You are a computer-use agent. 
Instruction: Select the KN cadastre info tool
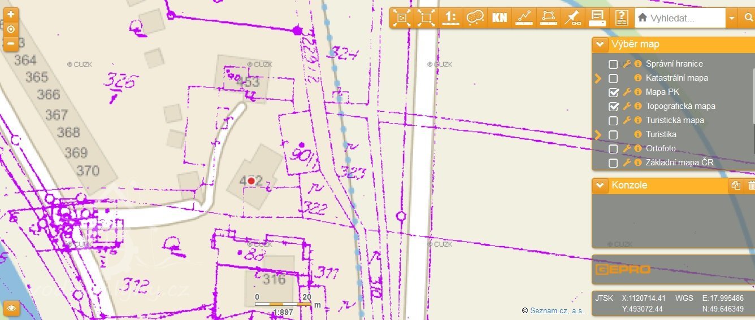pyautogui.click(x=500, y=17)
